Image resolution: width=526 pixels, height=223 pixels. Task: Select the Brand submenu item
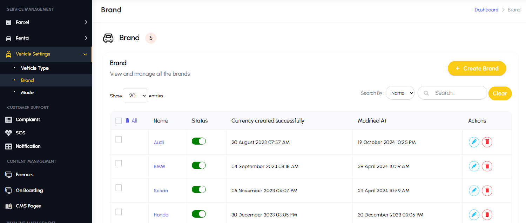(27, 81)
